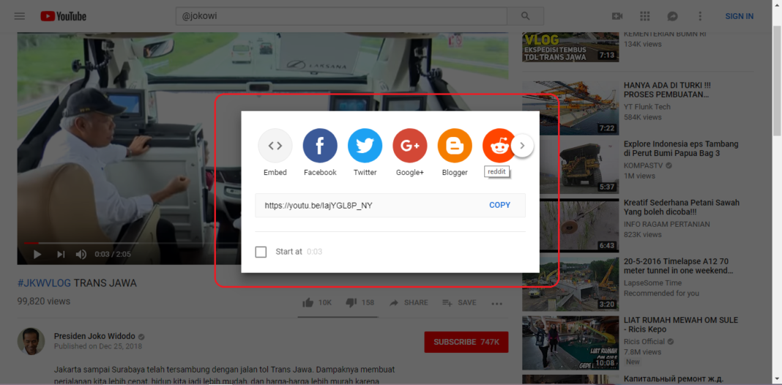This screenshot has height=385, width=782.
Task: Open the 6:43 rice field thumbnail
Action: tap(570, 226)
